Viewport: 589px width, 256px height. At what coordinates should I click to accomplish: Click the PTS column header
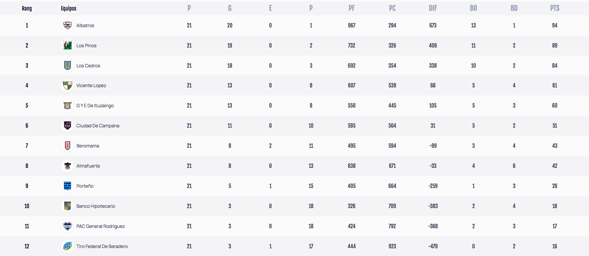[x=555, y=8]
